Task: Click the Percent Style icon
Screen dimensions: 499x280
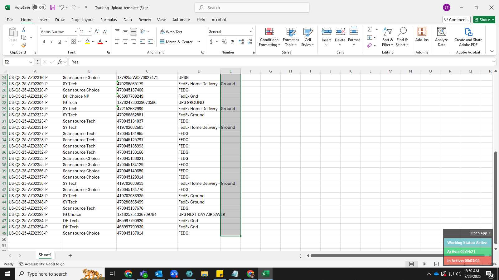Action: click(x=224, y=42)
